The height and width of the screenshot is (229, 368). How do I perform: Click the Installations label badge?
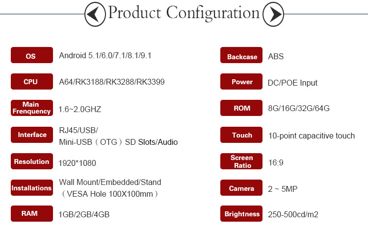(x=32, y=187)
